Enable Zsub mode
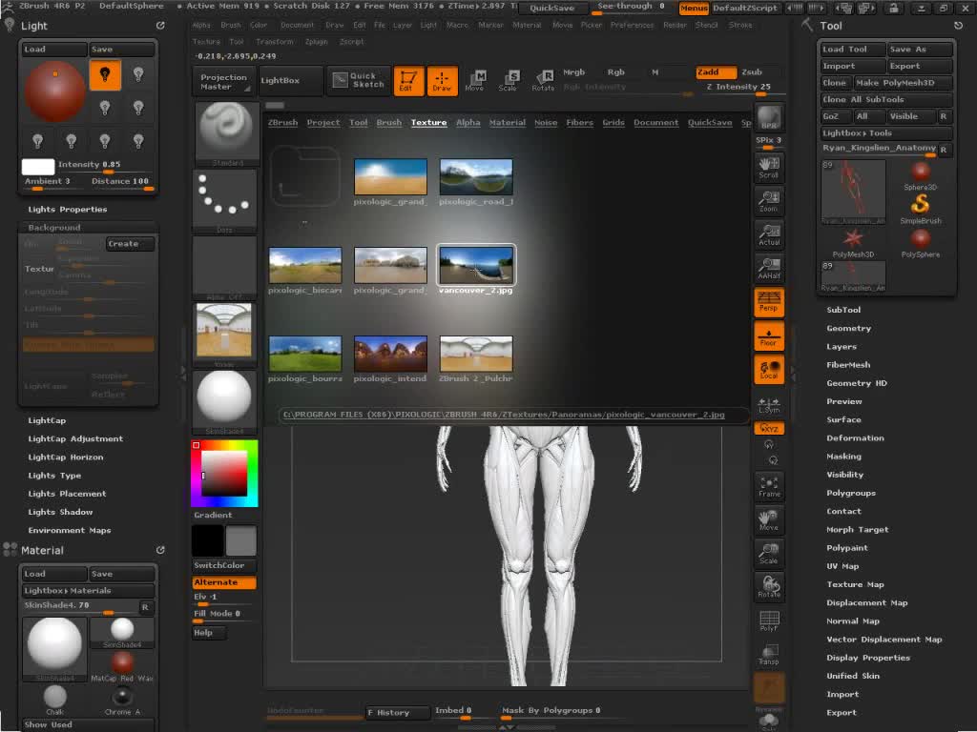 752,72
